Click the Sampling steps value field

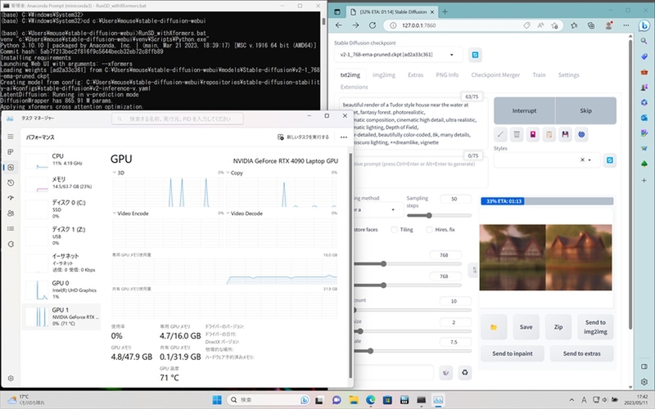454,199
